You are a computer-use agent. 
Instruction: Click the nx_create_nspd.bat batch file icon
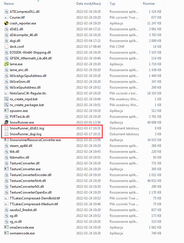coord(6,99)
